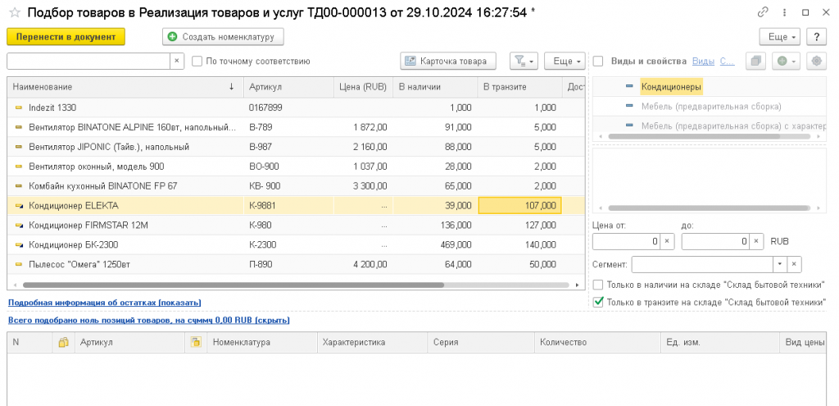Screen dimensions: 839x406
Task: Click the "Номенклатура" column header in lower table
Action: [262, 342]
